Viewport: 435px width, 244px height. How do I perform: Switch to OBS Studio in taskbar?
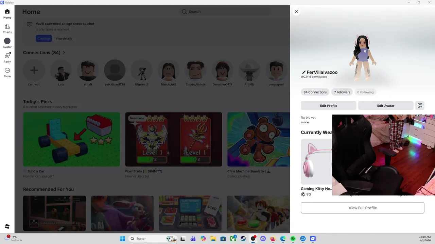pos(253,239)
